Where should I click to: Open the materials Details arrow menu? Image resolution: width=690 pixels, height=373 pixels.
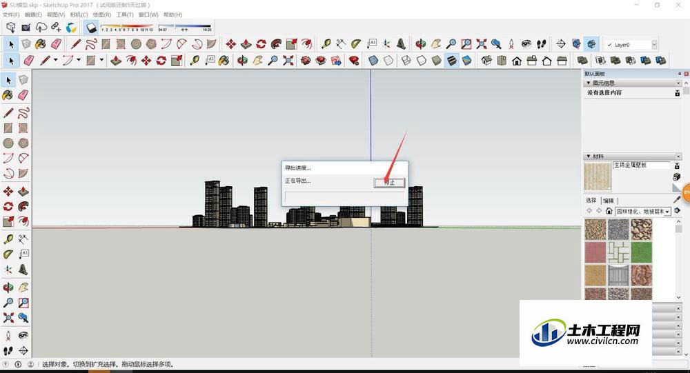tap(678, 211)
